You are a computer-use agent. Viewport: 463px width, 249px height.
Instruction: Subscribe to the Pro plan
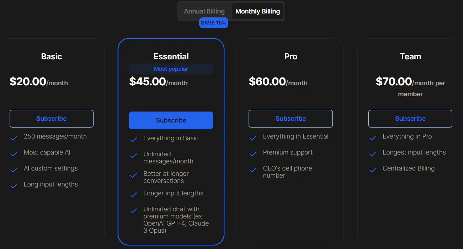pyautogui.click(x=291, y=119)
